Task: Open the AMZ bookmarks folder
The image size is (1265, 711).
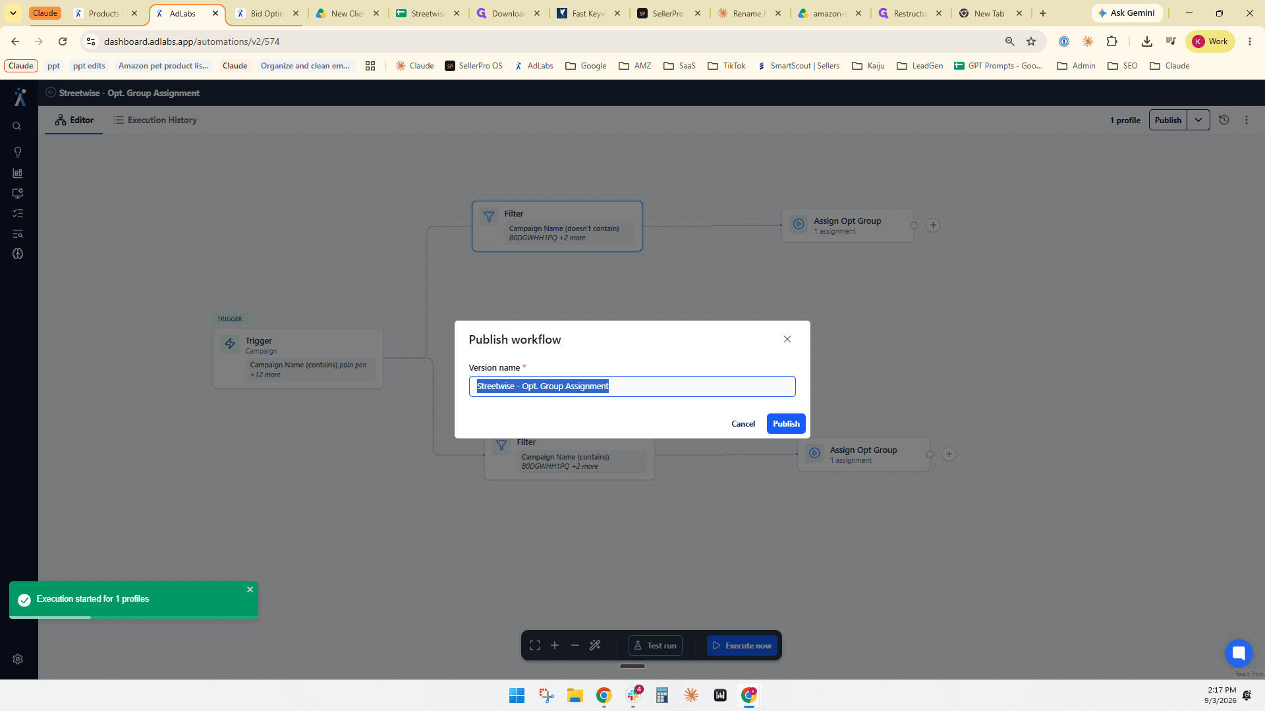Action: [635, 66]
